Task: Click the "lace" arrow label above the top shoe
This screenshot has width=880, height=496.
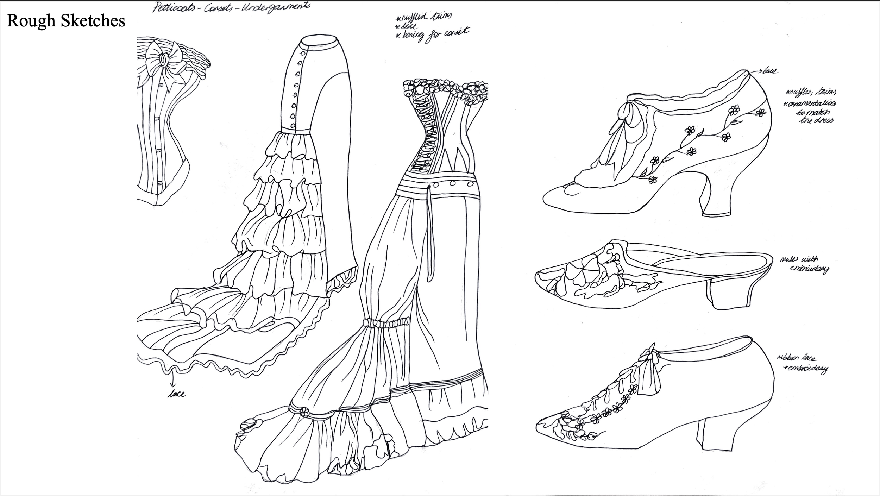Action: [x=770, y=71]
